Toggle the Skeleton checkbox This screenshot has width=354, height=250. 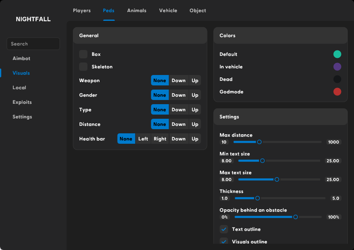[x=83, y=67]
